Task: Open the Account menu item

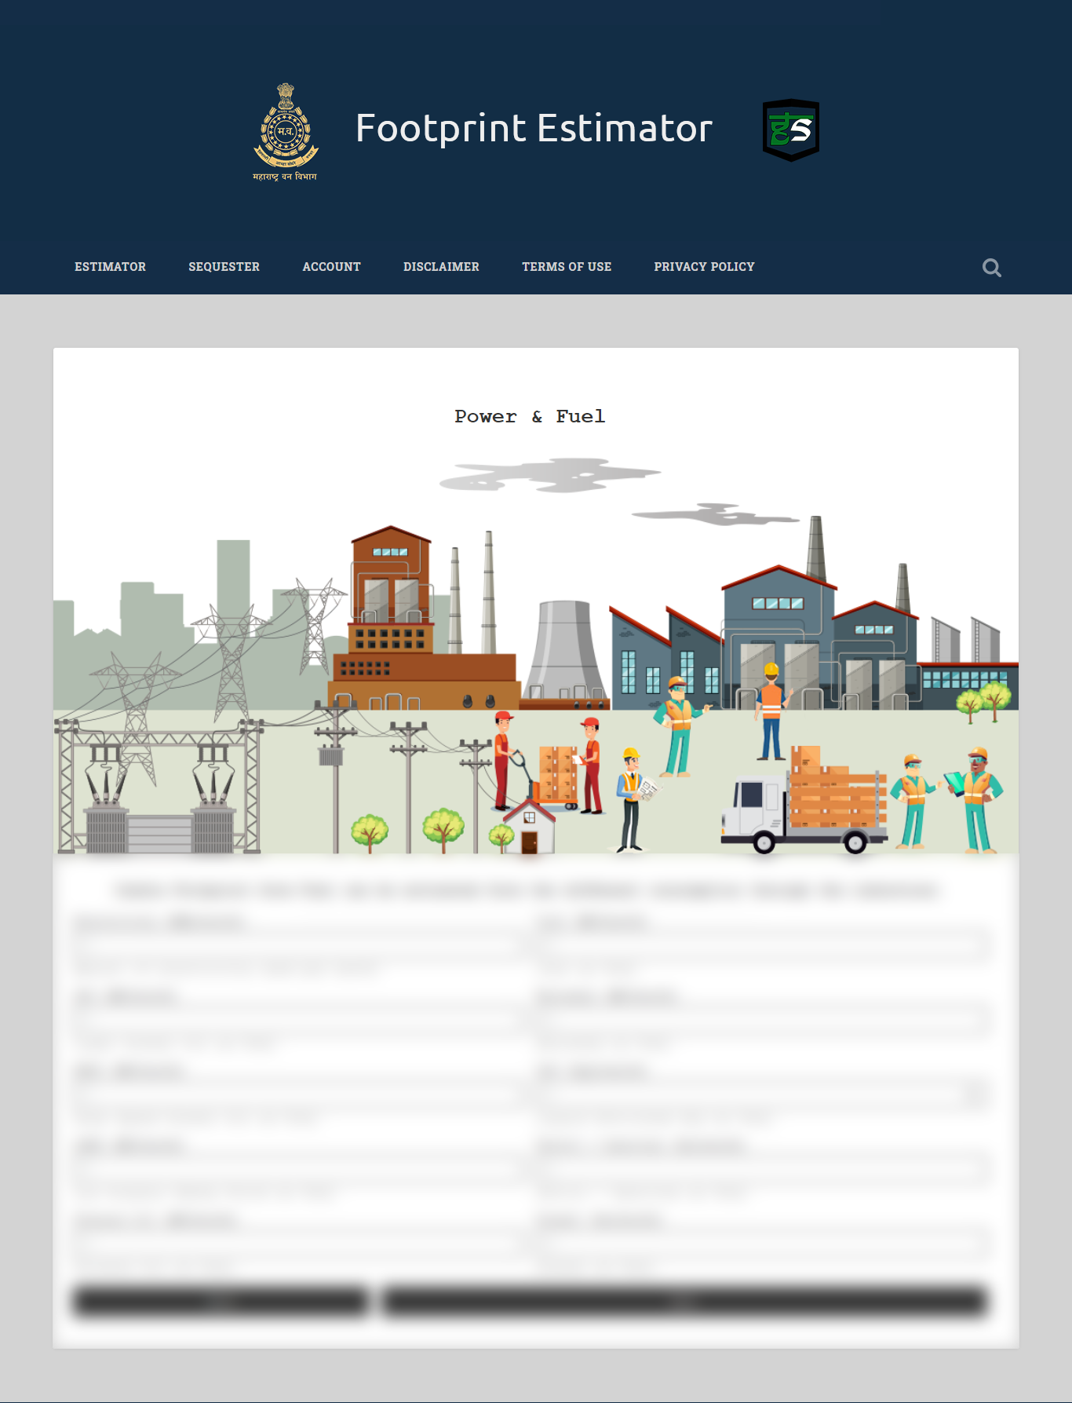Action: (x=331, y=267)
